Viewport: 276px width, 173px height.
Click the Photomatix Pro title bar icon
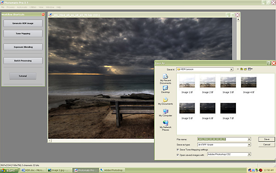pyautogui.click(x=2, y=2)
